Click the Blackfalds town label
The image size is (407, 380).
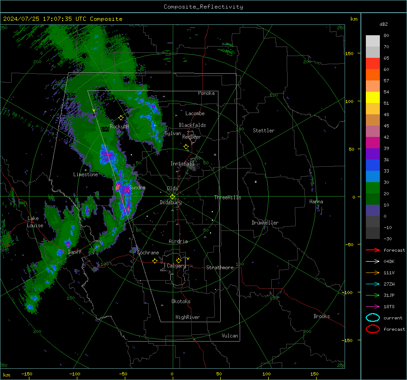pyautogui.click(x=192, y=125)
